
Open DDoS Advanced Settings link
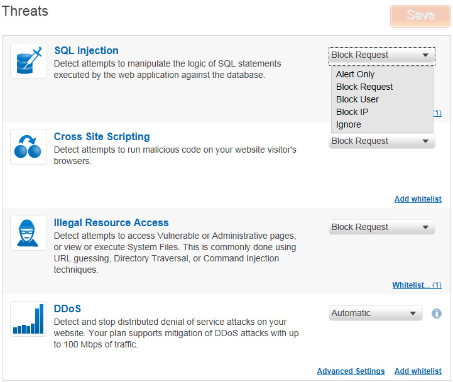351,371
